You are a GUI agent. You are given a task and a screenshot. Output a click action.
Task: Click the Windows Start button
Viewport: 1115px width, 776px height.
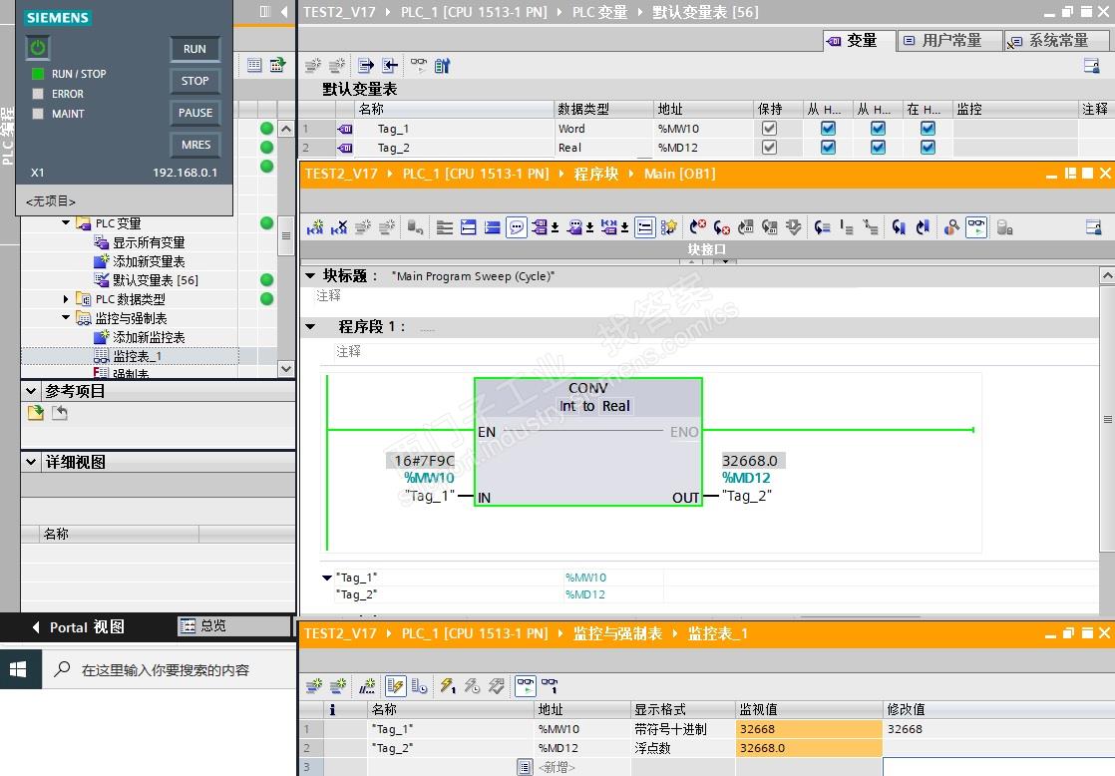click(x=19, y=669)
